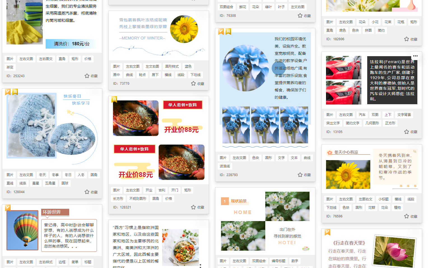Click the VIP badge on the 行走在春天里 card

[327, 232]
